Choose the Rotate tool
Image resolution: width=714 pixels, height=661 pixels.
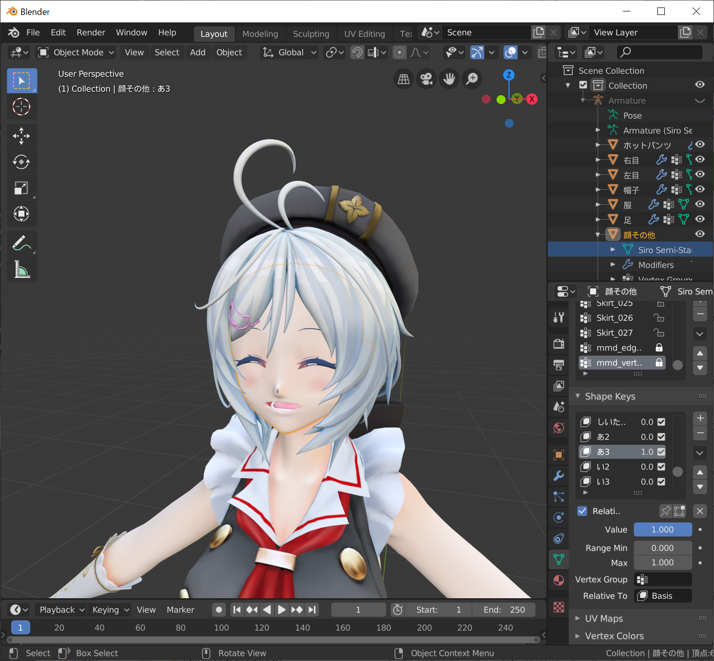21,162
